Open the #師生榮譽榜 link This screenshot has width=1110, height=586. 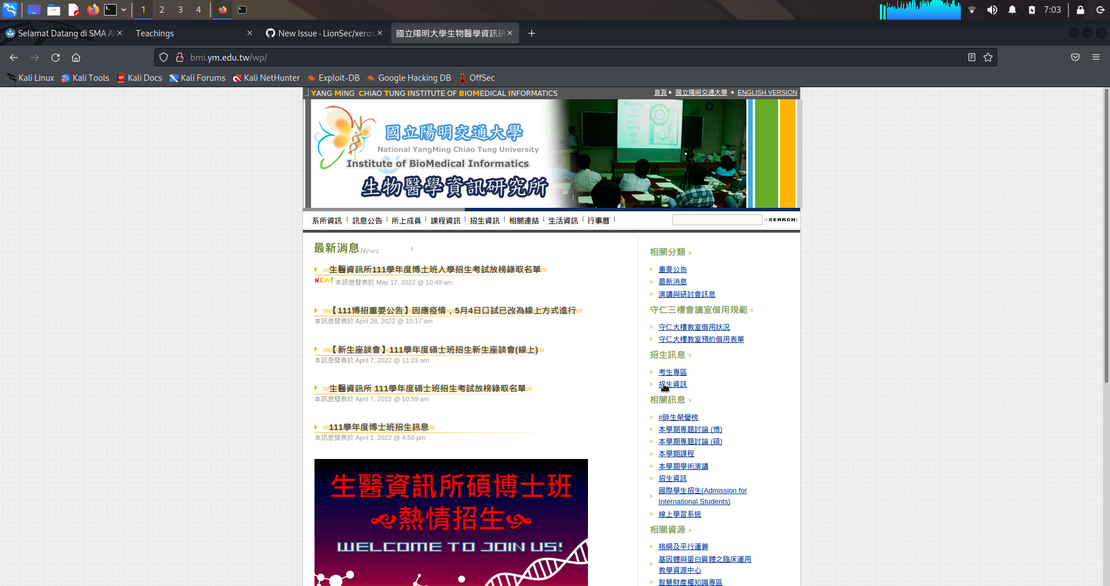pyautogui.click(x=678, y=417)
